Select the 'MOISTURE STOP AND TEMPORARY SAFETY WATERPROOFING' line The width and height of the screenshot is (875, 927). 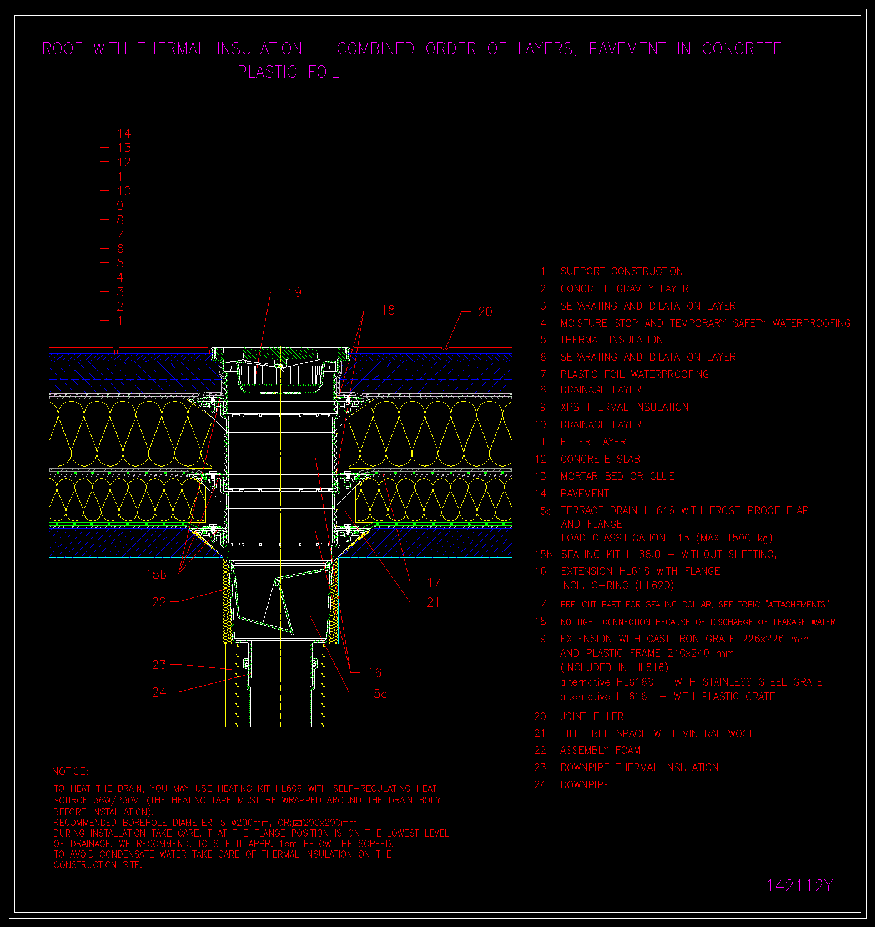[x=706, y=323]
